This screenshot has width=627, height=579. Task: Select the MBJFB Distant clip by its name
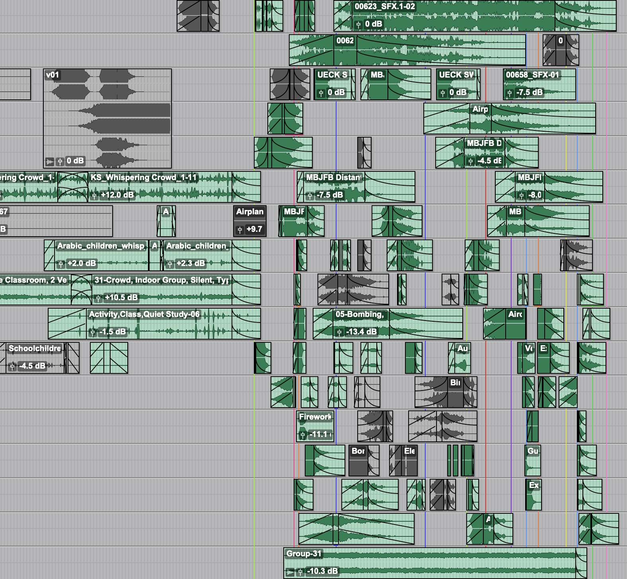pos(333,177)
